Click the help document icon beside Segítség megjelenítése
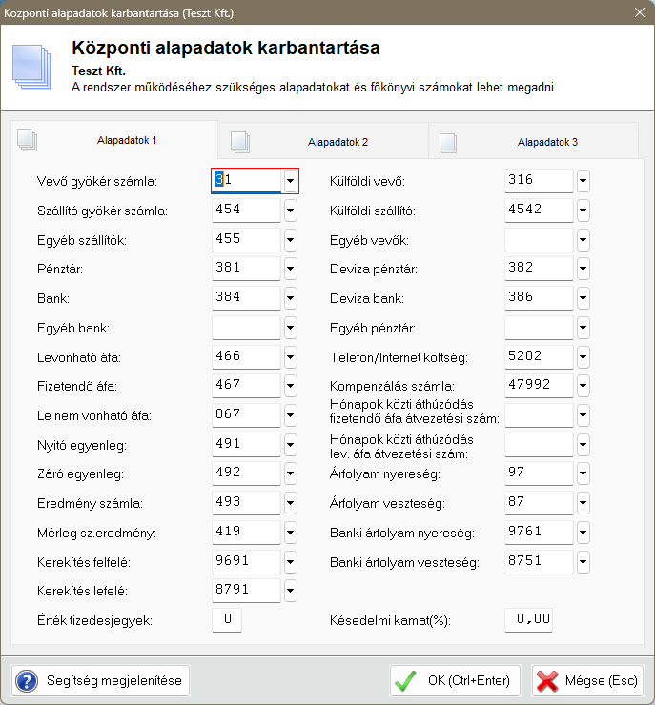The height and width of the screenshot is (705, 655). click(28, 681)
